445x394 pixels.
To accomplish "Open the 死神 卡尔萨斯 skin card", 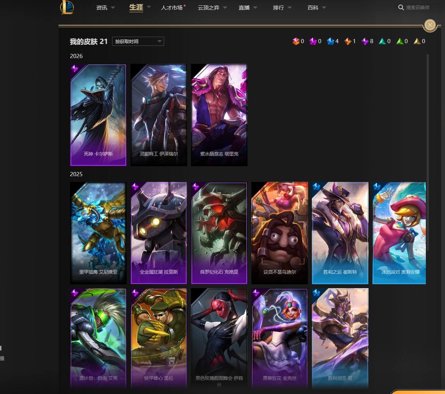I will (98, 115).
